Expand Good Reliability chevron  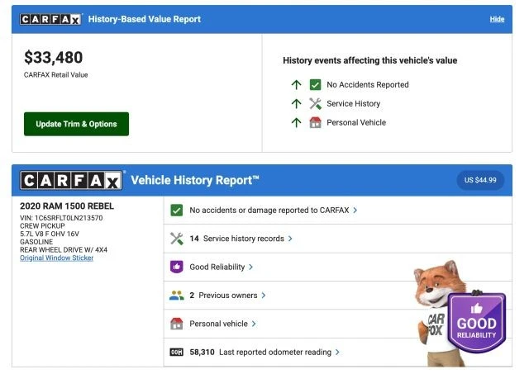250,267
